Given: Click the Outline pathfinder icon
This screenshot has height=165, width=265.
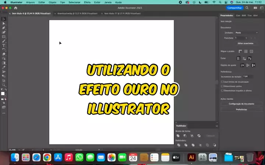Looking at the screenshot, I should coord(207,145).
